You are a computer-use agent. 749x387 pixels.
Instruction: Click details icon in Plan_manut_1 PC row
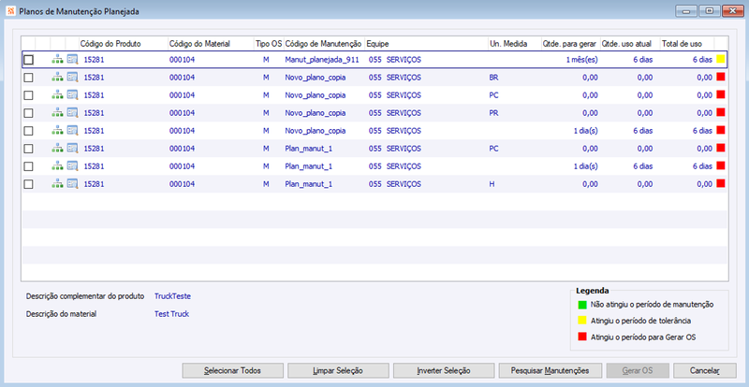click(73, 149)
